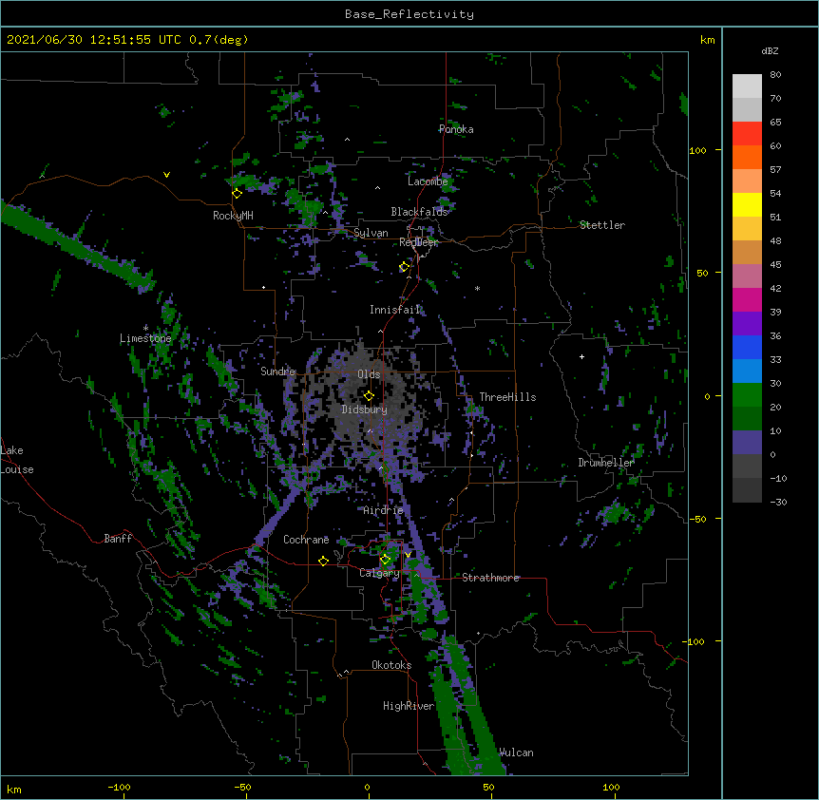Click the Vulcan label
819x800 pixels.
coord(516,752)
